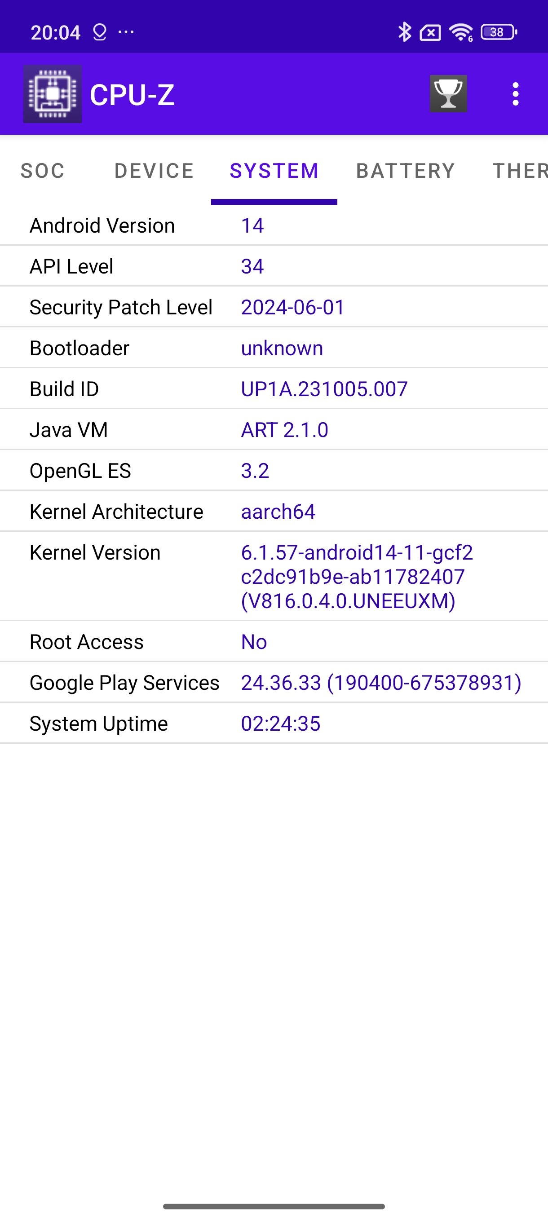Tap the notification bubble icon near the clock
The height and width of the screenshot is (1218, 548).
pyautogui.click(x=100, y=32)
